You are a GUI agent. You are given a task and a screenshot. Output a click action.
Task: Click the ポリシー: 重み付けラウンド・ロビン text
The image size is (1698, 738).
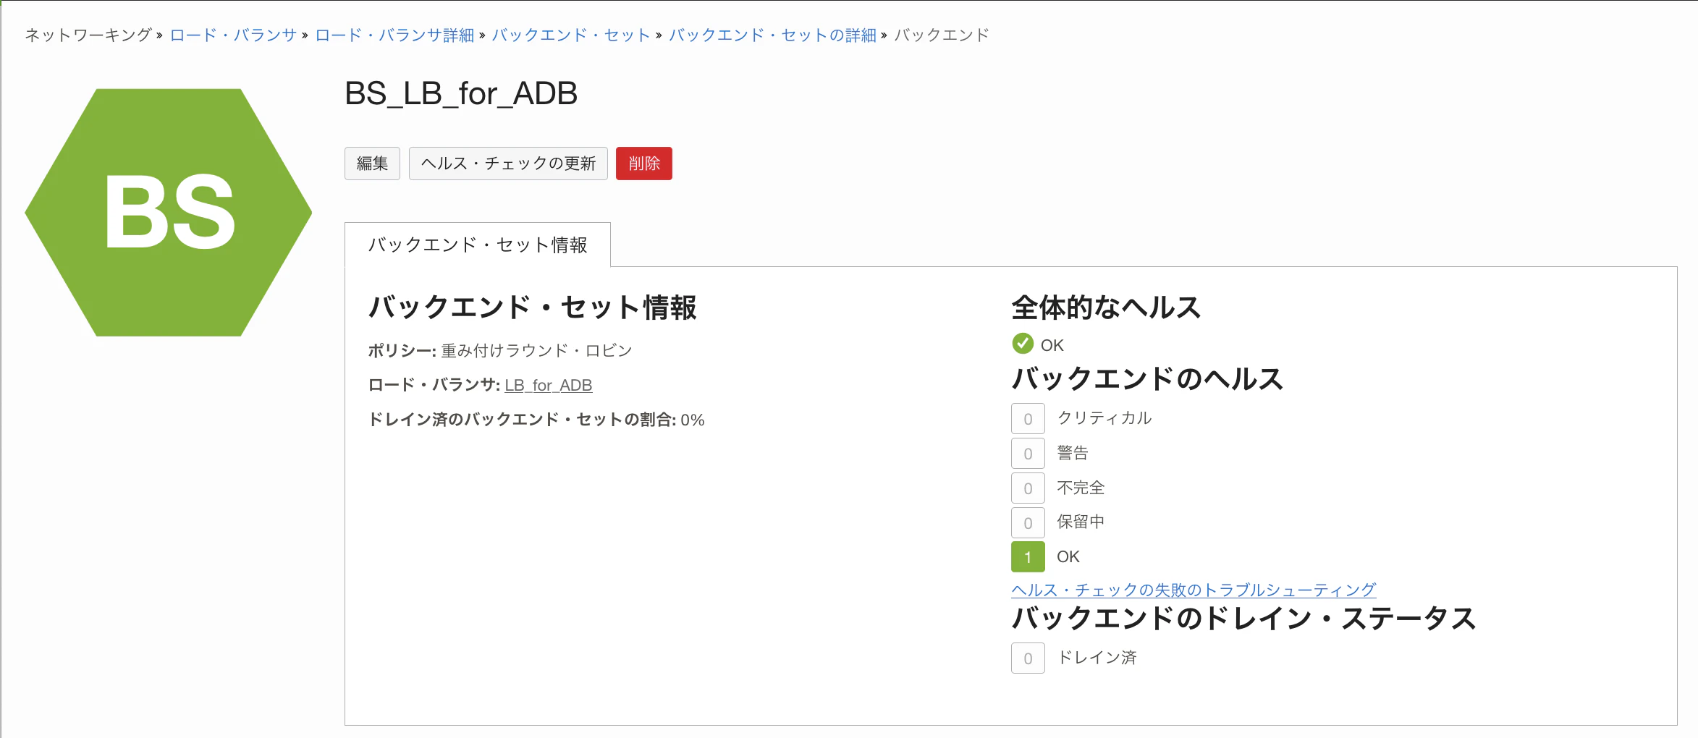(x=500, y=351)
